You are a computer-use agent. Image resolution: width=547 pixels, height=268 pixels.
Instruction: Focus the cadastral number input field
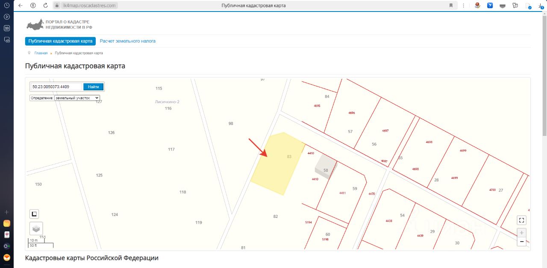click(56, 87)
